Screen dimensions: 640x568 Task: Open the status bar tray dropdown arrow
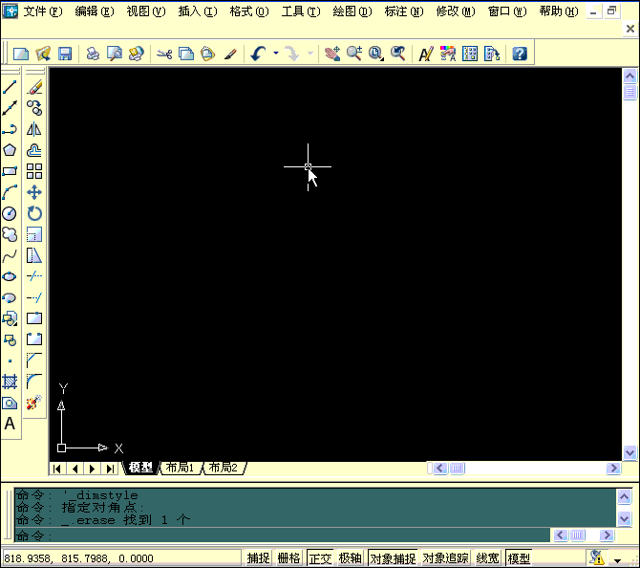tap(617, 560)
